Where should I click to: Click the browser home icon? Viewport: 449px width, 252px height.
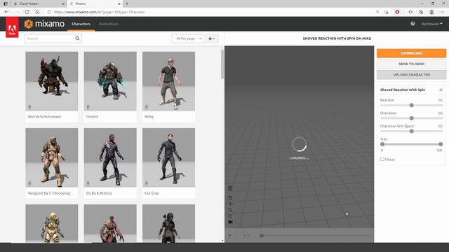pyautogui.click(x=37, y=12)
